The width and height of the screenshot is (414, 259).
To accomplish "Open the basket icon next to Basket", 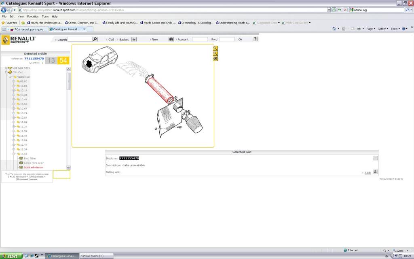I will point(134,39).
